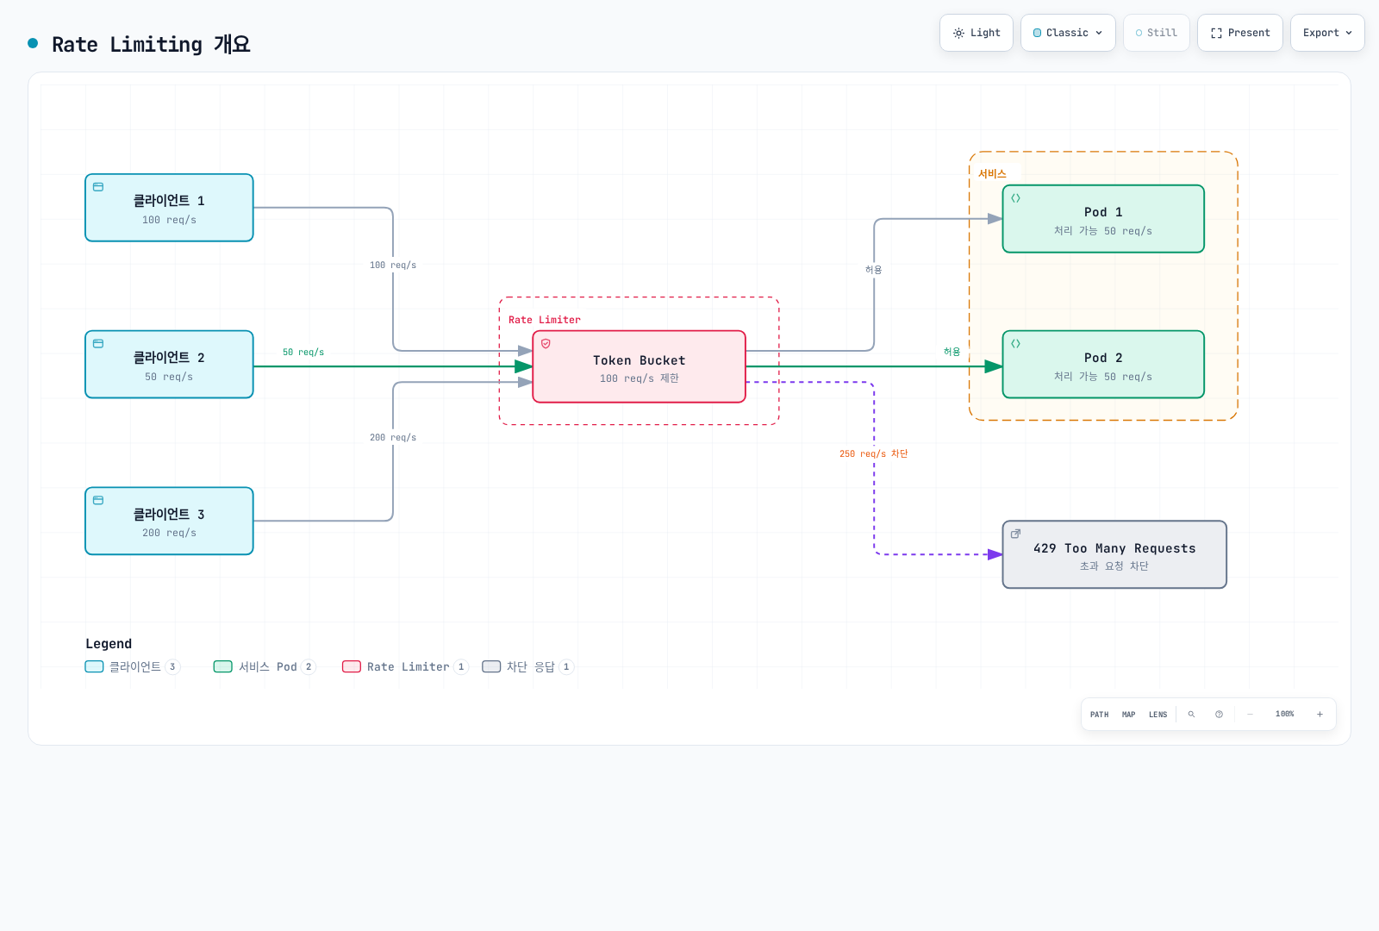The image size is (1379, 931).
Task: Select the 클라이언트 3 node
Action: (169, 522)
